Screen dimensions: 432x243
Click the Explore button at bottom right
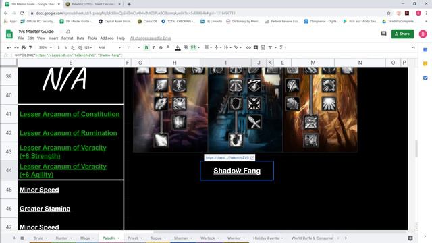click(x=410, y=238)
